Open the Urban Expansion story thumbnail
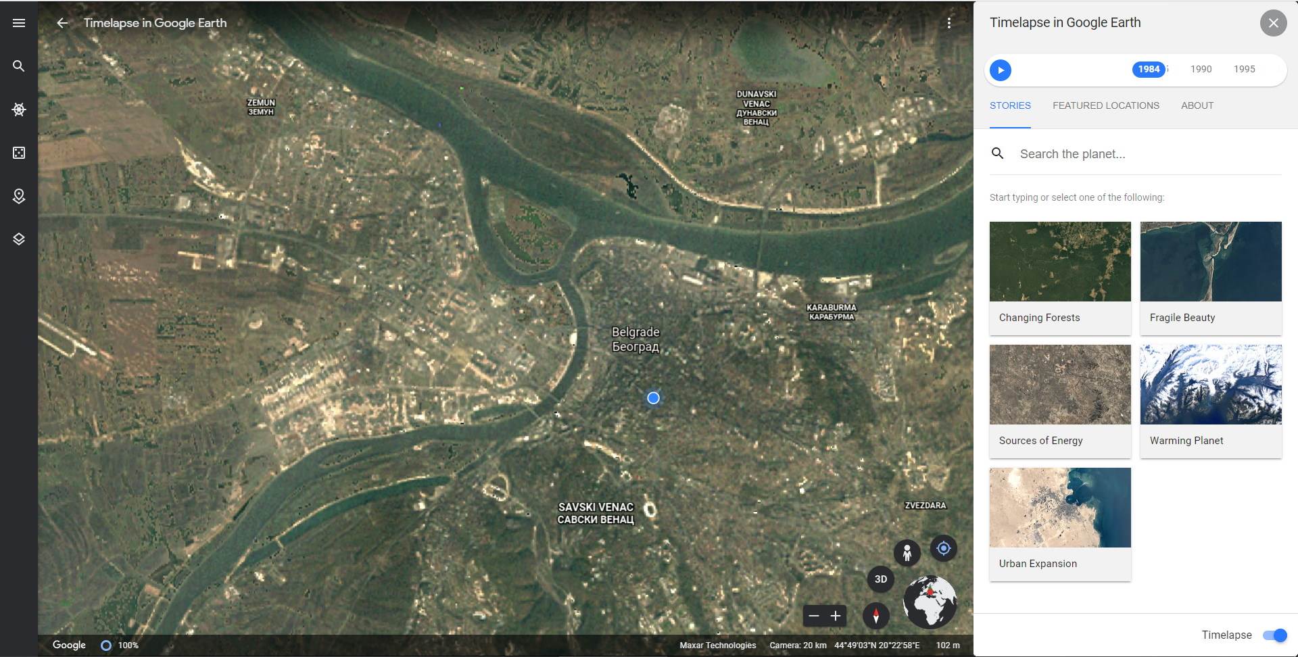This screenshot has height=657, width=1298. [x=1059, y=508]
